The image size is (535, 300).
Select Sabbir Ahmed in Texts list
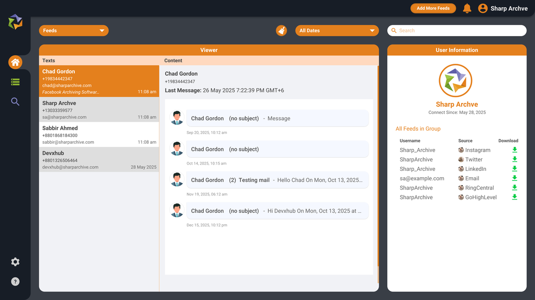99,134
